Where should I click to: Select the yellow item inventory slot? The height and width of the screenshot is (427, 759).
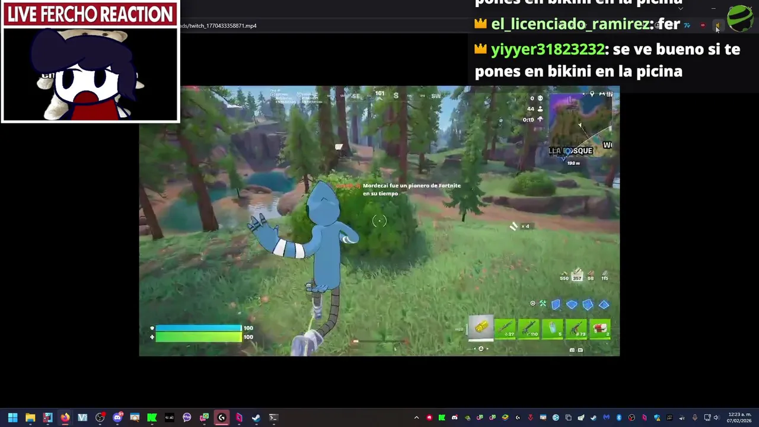pyautogui.click(x=481, y=328)
